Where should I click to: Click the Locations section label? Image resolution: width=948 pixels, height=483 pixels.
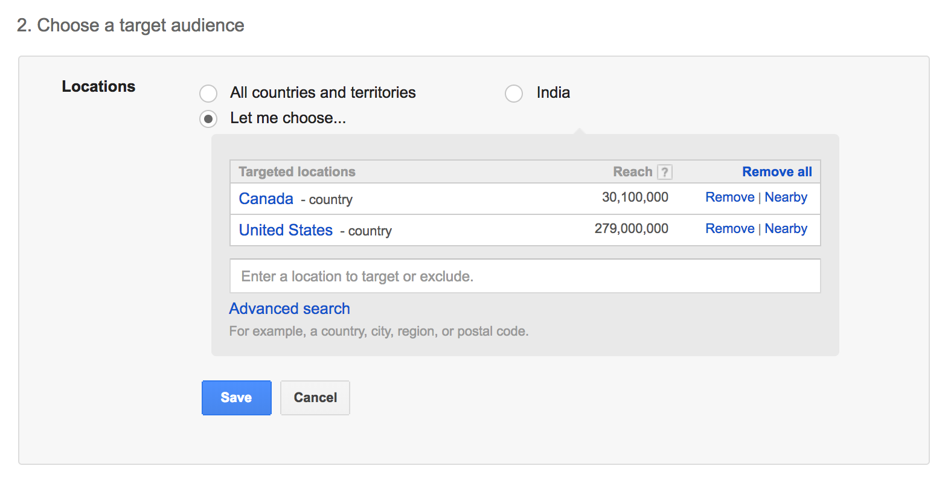(98, 86)
